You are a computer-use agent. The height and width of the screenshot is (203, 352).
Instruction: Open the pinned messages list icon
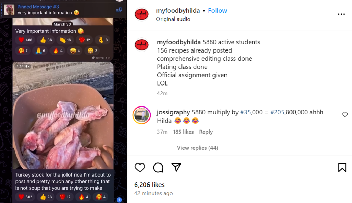[x=119, y=10]
